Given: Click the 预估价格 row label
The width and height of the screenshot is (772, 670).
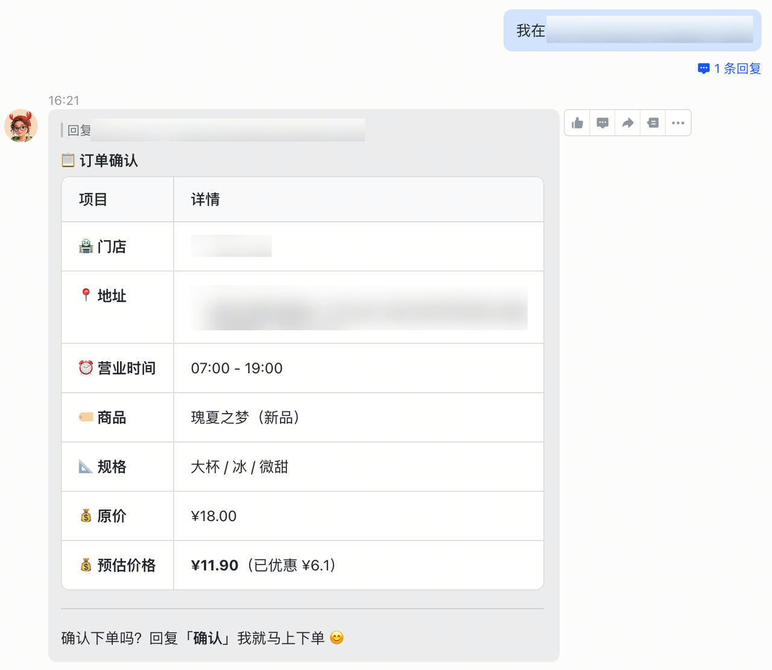Looking at the screenshot, I should (x=126, y=565).
